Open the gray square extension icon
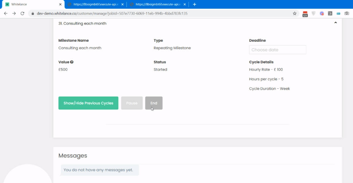The image size is (353, 183). pos(330,13)
